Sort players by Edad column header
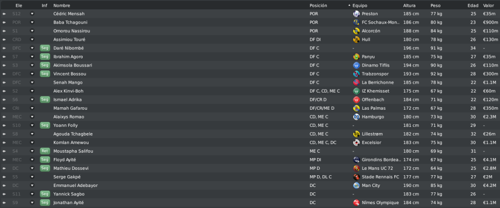 [x=473, y=5]
